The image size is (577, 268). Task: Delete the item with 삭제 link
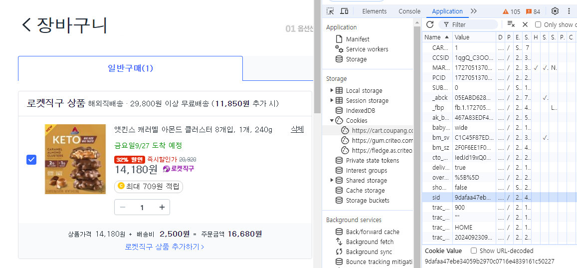pyautogui.click(x=297, y=130)
